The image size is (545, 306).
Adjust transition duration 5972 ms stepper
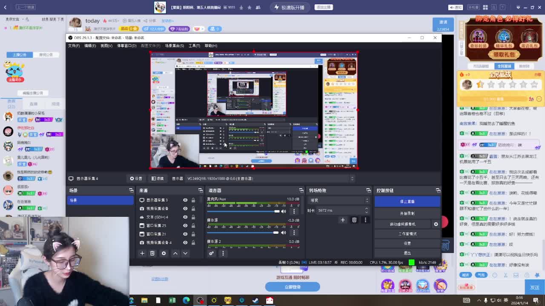[366, 210]
